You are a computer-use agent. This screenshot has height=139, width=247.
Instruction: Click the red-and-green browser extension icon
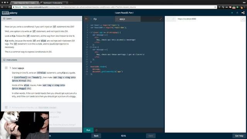[234, 7]
